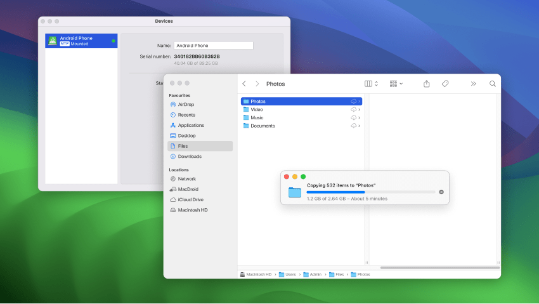Click cloud download icon on Photos row
Image resolution: width=539 pixels, height=304 pixels.
[x=353, y=101]
